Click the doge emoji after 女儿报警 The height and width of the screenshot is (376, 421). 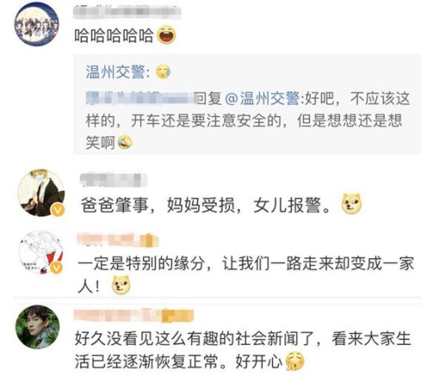352,204
